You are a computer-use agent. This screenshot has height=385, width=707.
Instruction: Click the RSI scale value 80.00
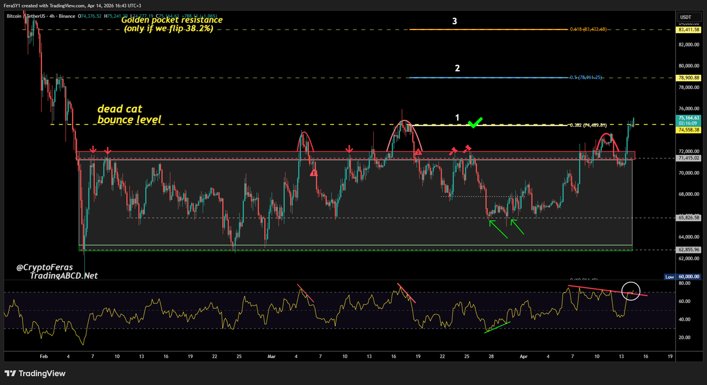pos(685,283)
